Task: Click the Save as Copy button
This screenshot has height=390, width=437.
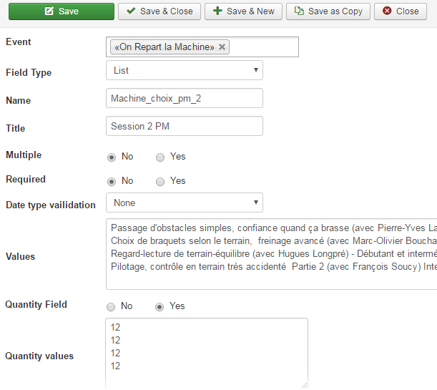Action: point(328,11)
